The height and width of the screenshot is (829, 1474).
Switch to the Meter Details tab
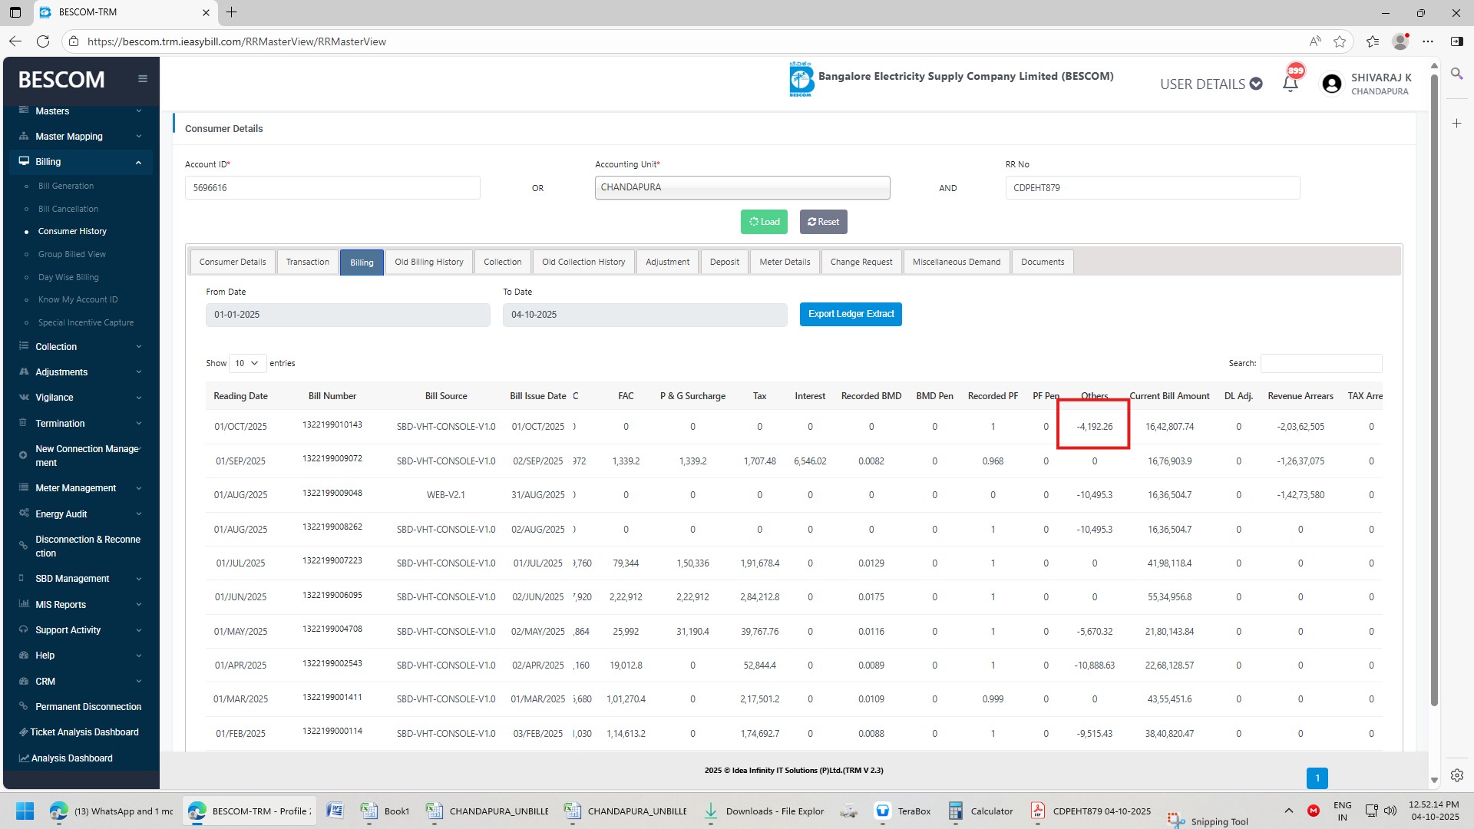click(785, 262)
